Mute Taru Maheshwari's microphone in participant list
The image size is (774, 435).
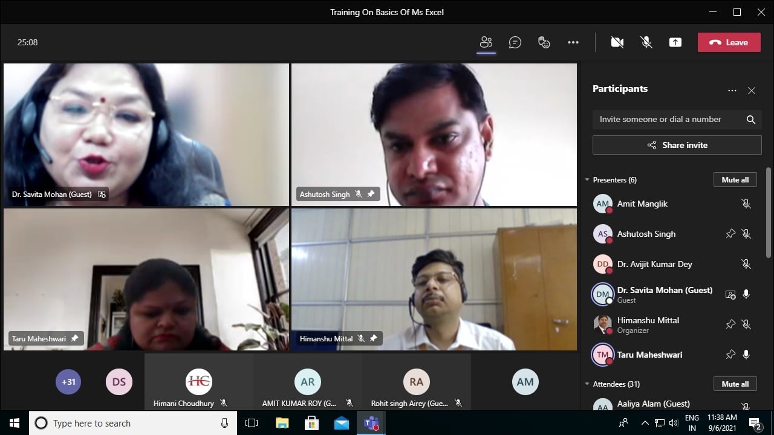[x=746, y=355]
